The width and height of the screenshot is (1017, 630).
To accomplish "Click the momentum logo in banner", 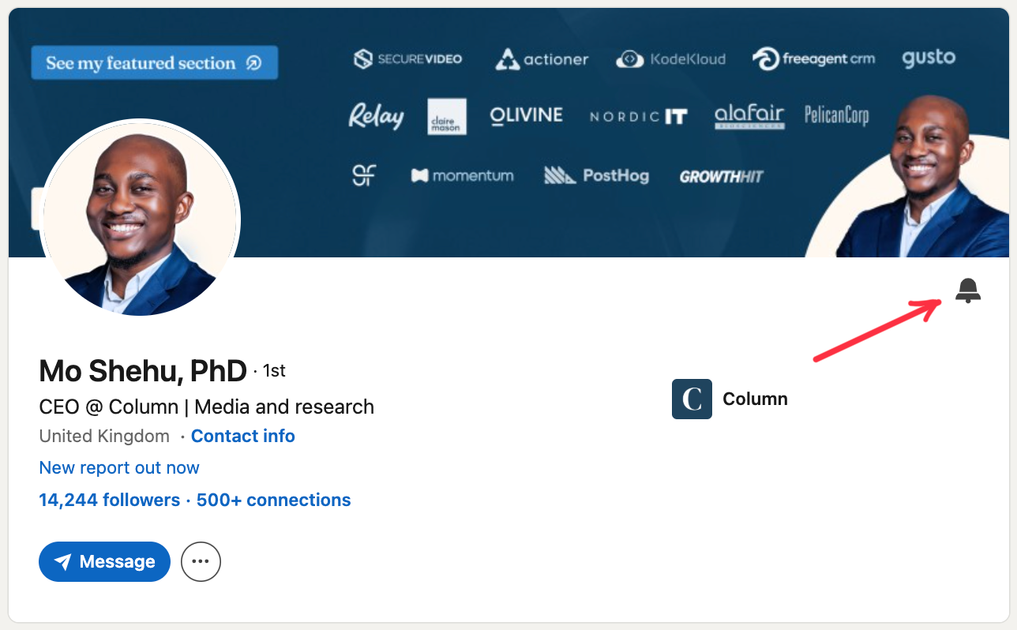I will [x=462, y=175].
